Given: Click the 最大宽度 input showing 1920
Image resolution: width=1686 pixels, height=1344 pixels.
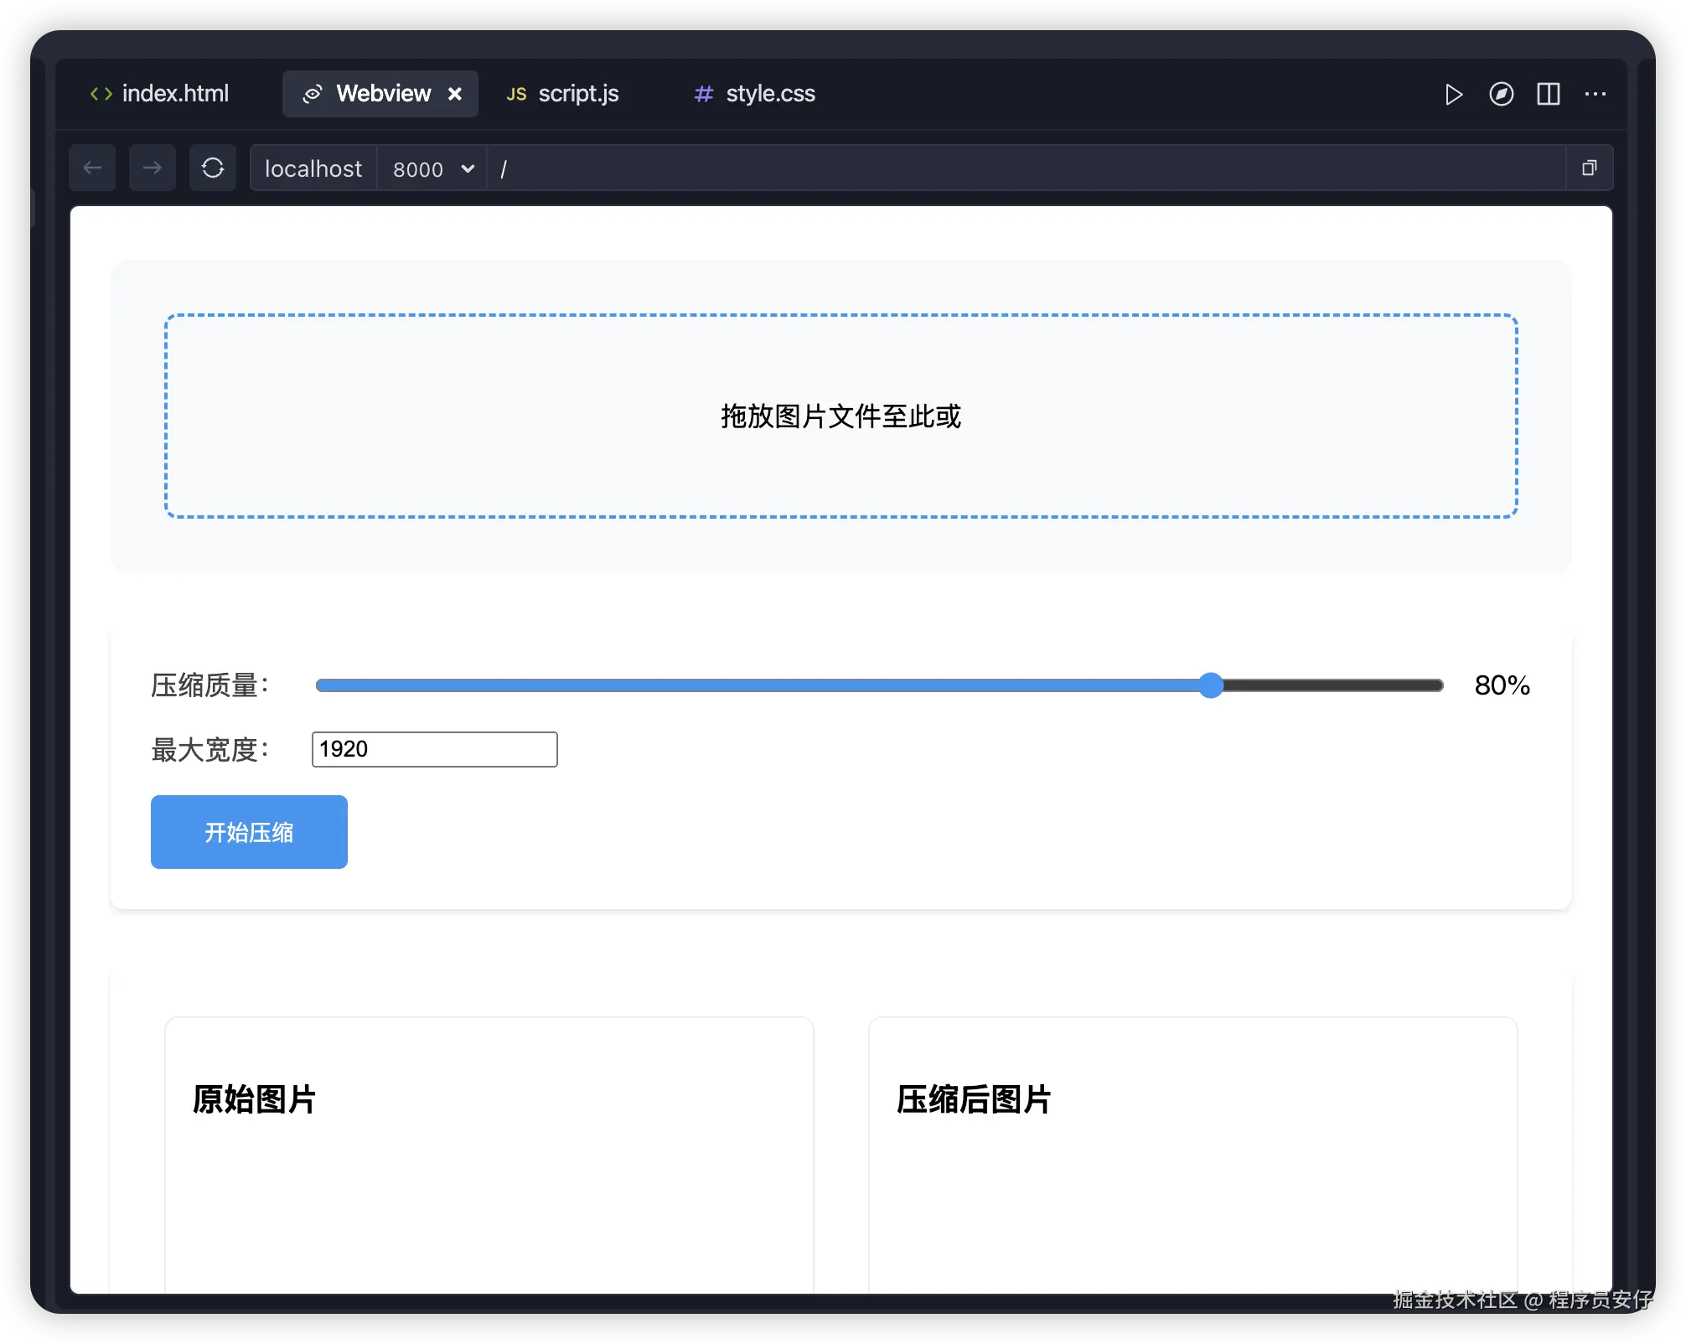Looking at the screenshot, I should point(433,748).
